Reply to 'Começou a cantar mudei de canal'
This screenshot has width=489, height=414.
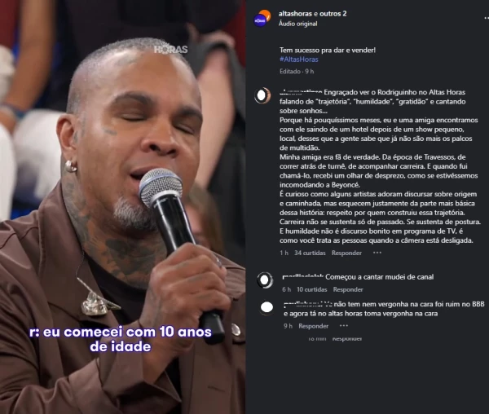pos(348,289)
